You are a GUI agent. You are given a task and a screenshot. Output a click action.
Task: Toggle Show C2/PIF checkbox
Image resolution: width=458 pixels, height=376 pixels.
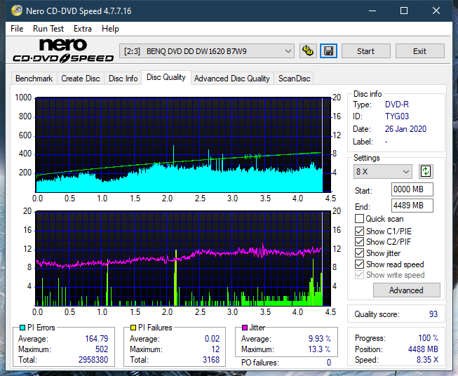pos(359,242)
